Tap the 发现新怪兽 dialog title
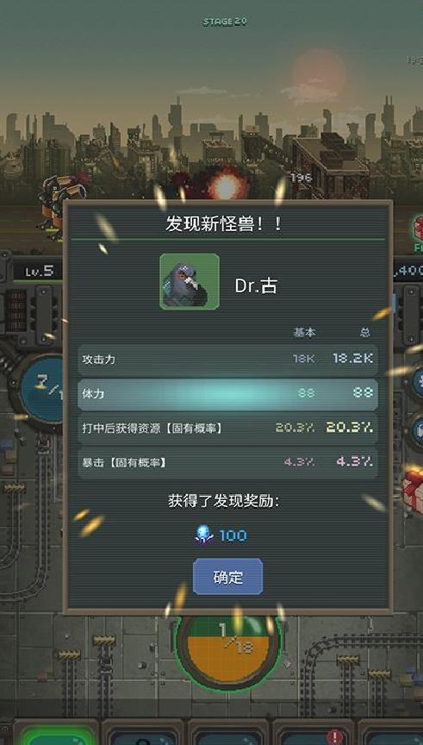Image resolution: width=423 pixels, height=745 pixels. [224, 223]
